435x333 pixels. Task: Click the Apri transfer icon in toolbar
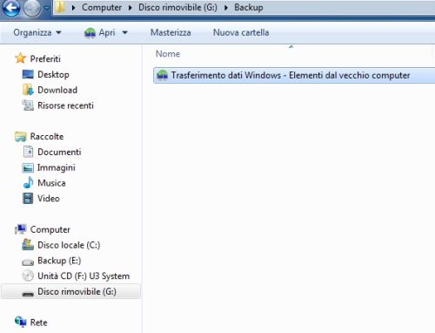pos(90,33)
